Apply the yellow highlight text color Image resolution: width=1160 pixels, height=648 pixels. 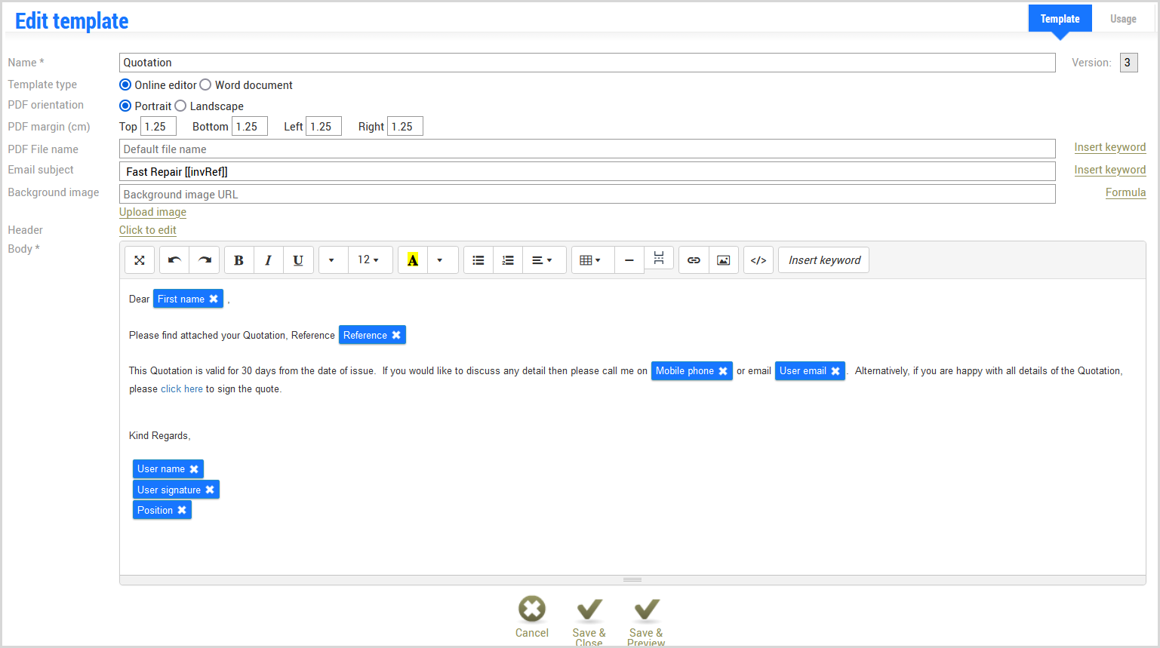tap(413, 260)
